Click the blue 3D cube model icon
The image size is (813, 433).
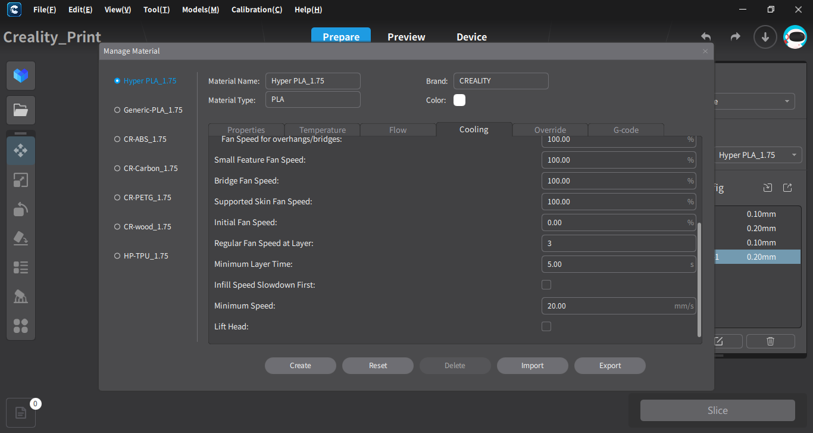pos(21,76)
